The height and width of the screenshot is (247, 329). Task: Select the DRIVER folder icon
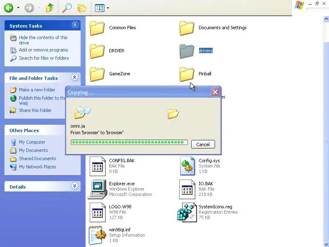(97, 51)
